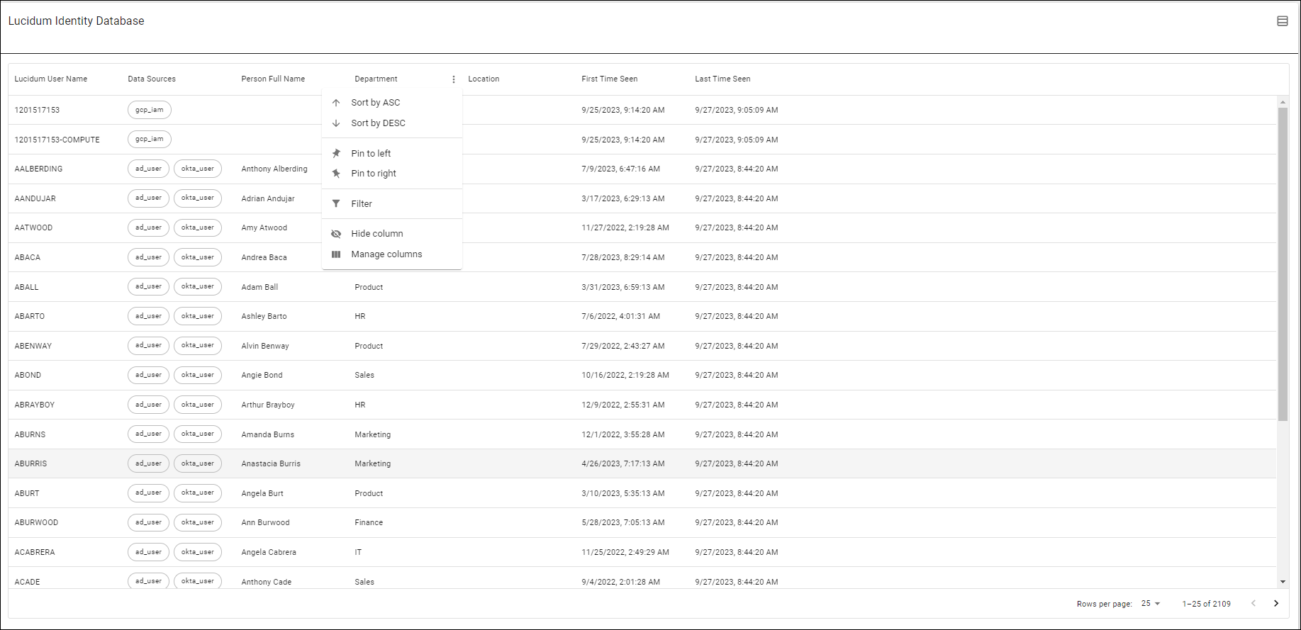Click the vertical scrollbar thumb
The image size is (1301, 630).
[x=1283, y=264]
